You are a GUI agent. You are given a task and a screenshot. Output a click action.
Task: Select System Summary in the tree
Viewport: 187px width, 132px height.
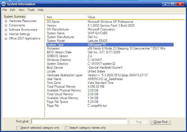(x=15, y=17)
